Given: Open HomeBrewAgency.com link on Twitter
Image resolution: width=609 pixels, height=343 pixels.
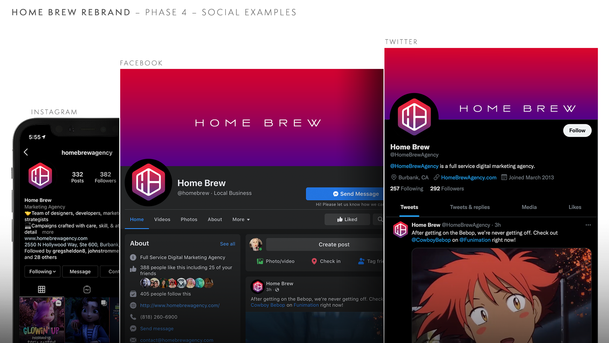Looking at the screenshot, I should (468, 177).
